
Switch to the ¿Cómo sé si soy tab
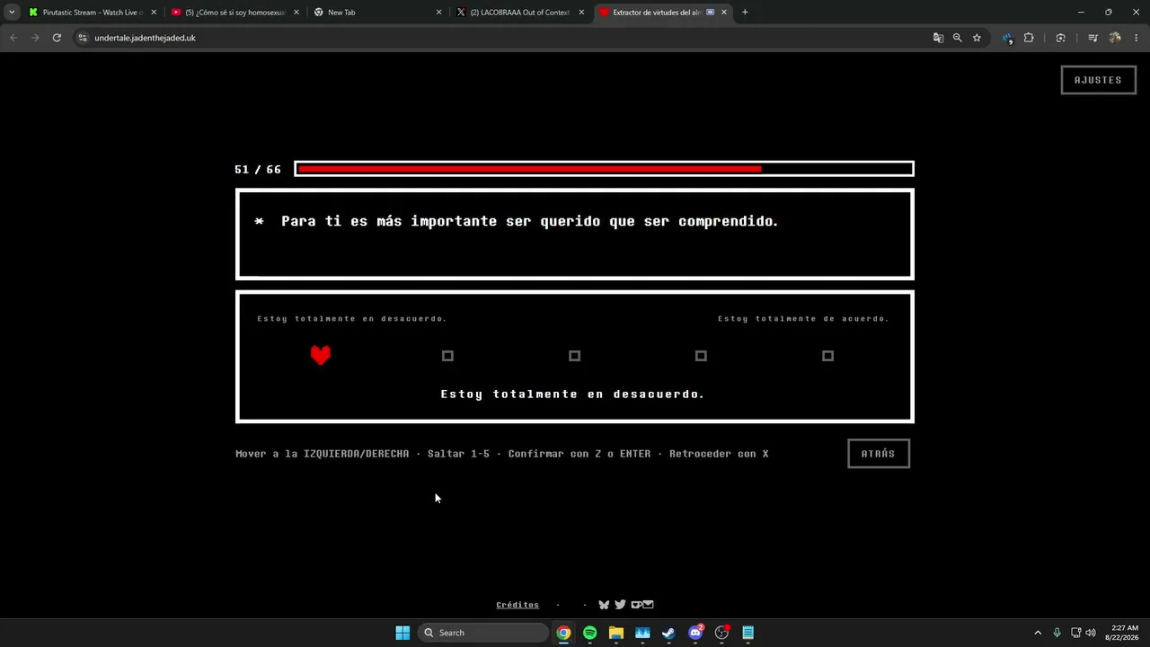pyautogui.click(x=234, y=13)
